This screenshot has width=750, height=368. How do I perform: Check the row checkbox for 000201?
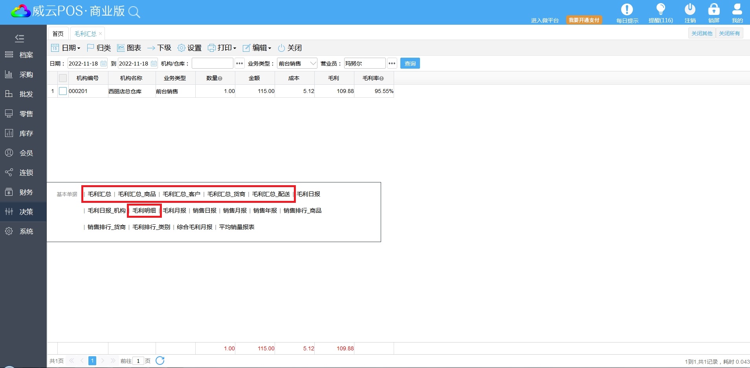(x=63, y=91)
